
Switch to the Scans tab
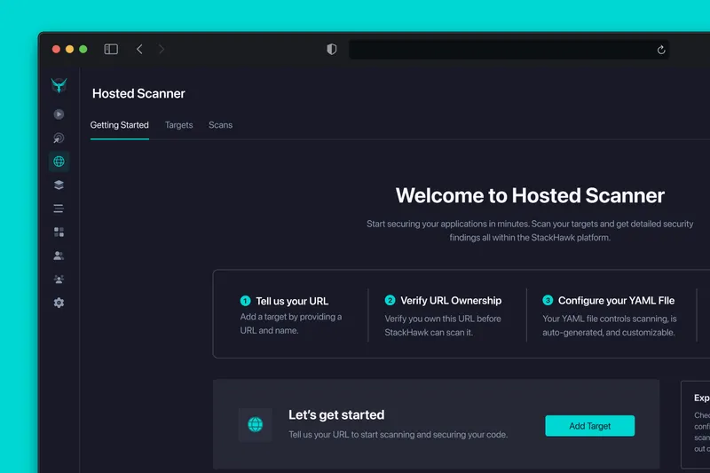pyautogui.click(x=220, y=125)
